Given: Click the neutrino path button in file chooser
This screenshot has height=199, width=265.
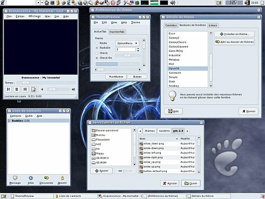Looking at the screenshot, I should [164, 131].
